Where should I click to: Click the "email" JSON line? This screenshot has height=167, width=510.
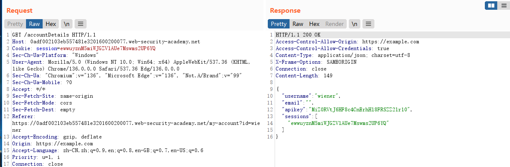(298, 103)
